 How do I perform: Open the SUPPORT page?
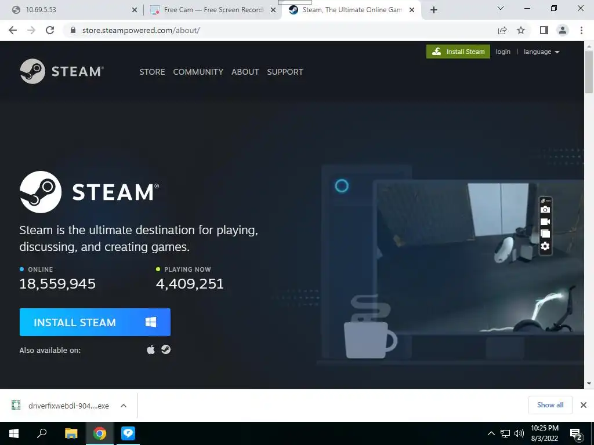pos(285,72)
